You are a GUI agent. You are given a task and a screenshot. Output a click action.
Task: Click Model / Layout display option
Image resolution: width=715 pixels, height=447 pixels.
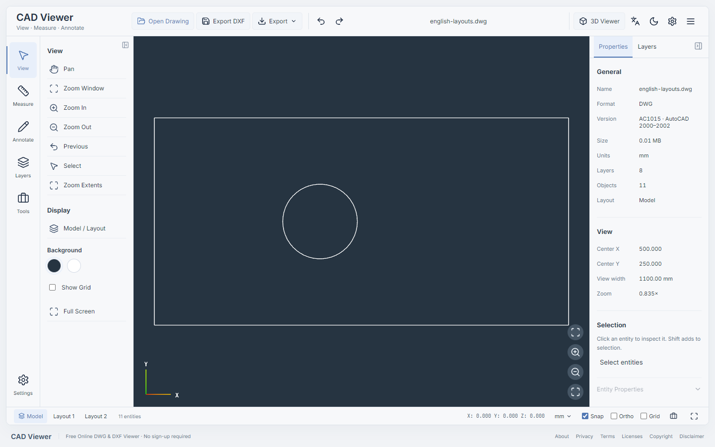click(86, 228)
